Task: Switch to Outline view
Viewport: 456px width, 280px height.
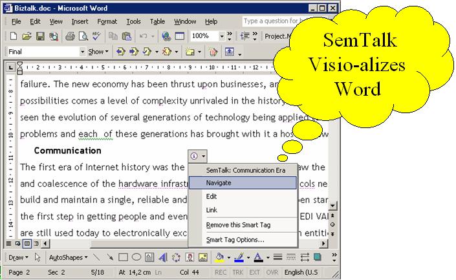Action: (36, 243)
